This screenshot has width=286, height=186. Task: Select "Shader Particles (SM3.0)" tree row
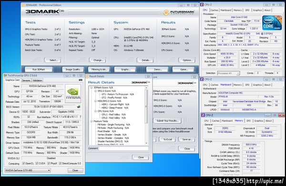(113, 141)
